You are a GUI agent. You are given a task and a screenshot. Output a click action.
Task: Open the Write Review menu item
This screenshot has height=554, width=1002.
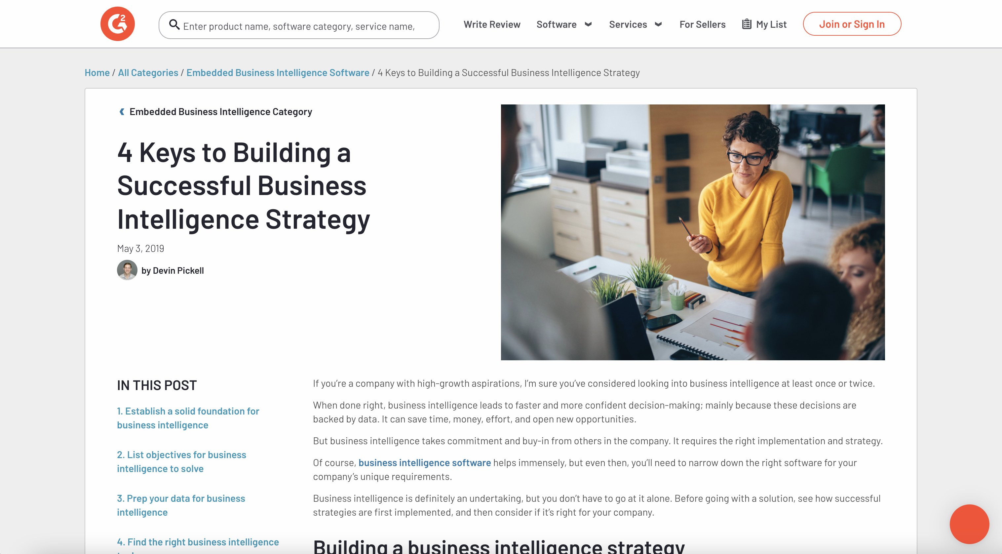click(492, 24)
